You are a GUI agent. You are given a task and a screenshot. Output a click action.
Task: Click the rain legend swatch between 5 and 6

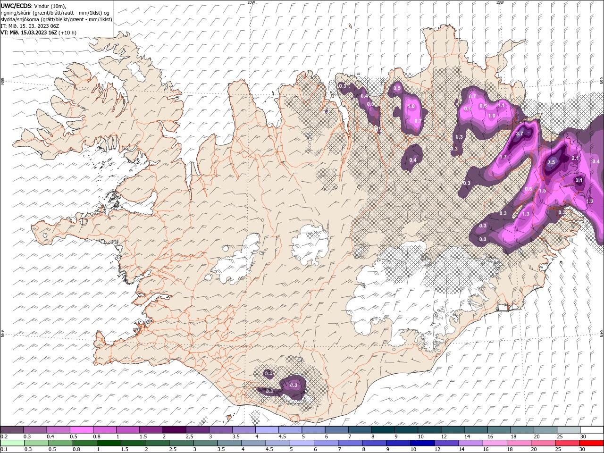point(302,443)
